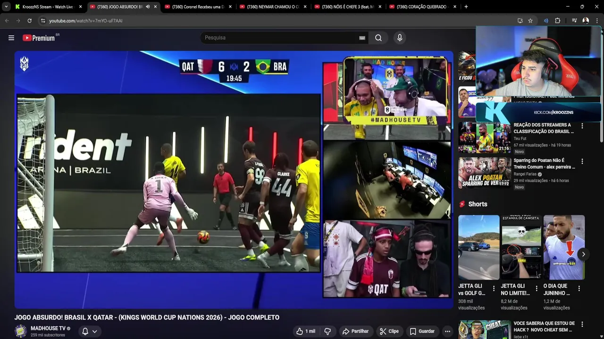The image size is (604, 339).
Task: Mute the JOGO ABSURDO tab audio icon
Action: pos(148,7)
